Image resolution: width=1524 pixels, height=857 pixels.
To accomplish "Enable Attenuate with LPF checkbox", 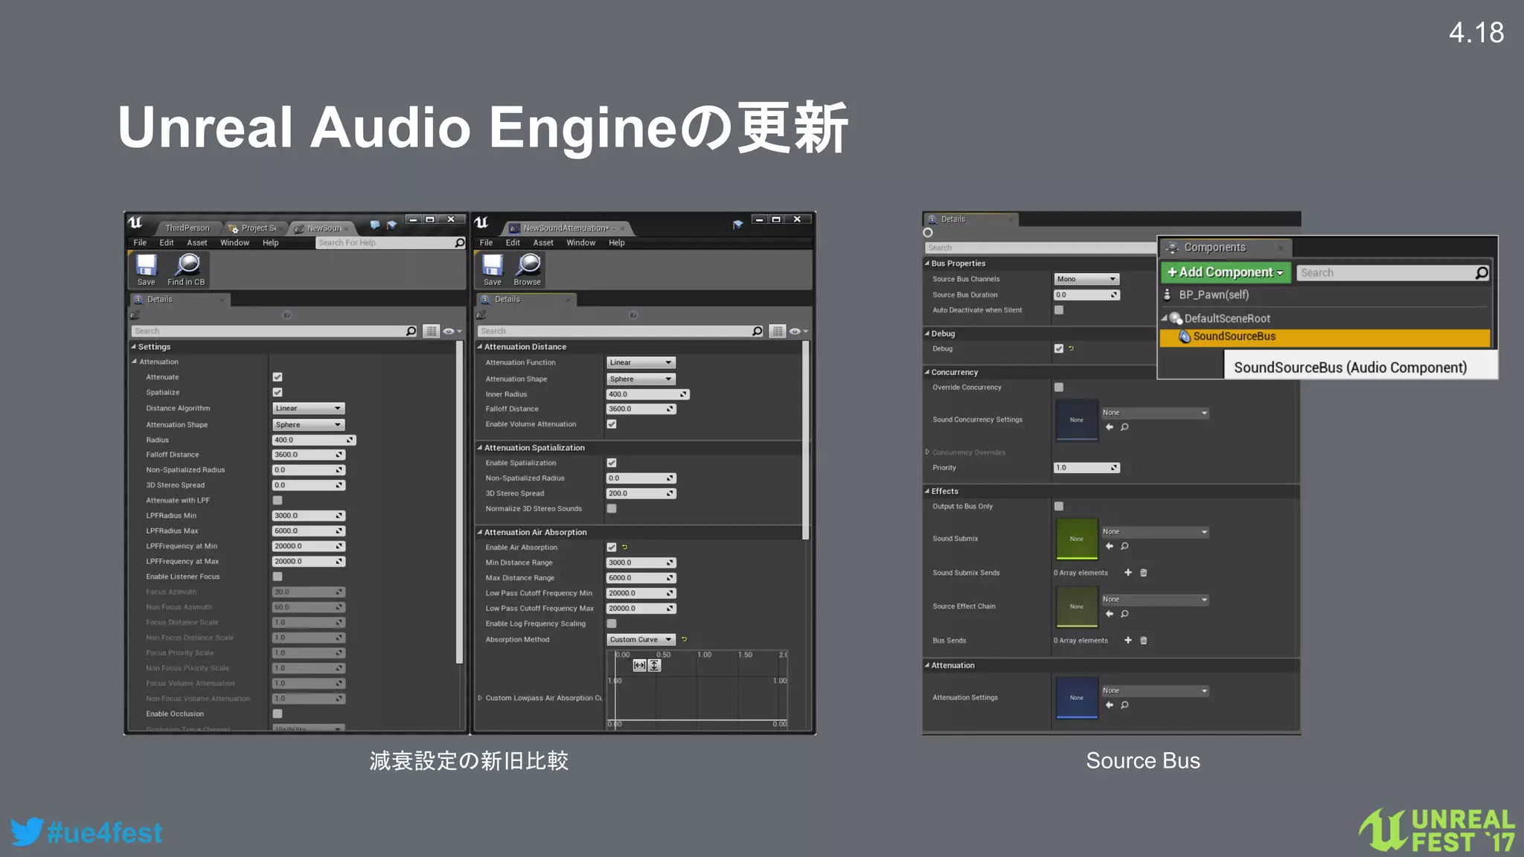I will (x=278, y=501).
